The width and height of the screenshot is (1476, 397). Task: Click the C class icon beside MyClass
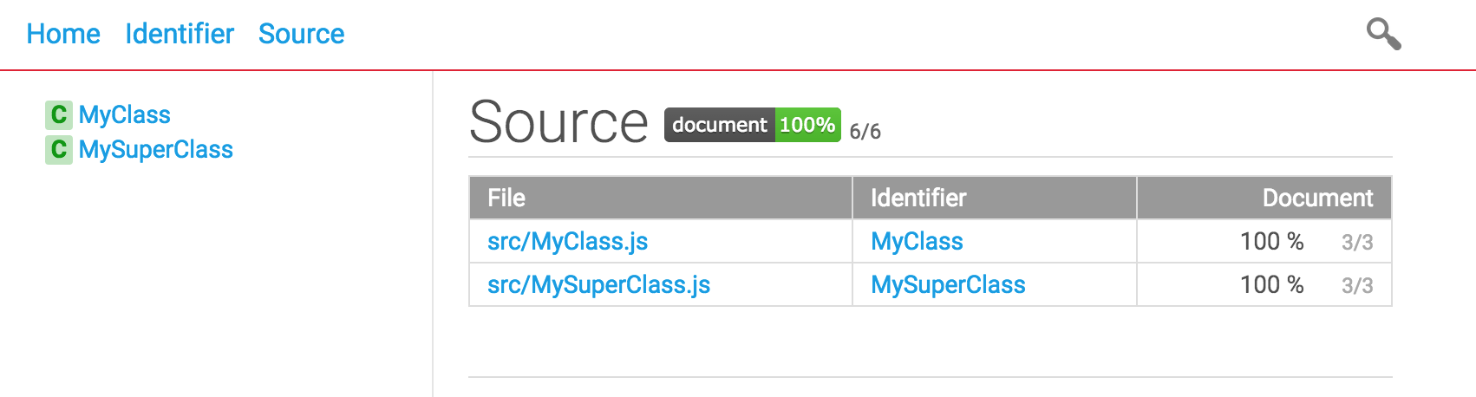pos(59,114)
